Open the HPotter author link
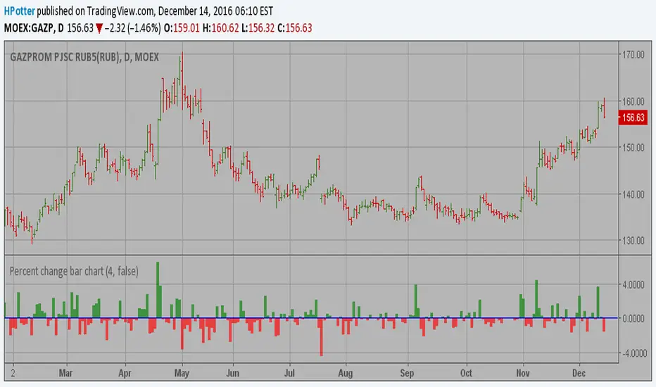This screenshot has height=387, width=656. click(19, 11)
